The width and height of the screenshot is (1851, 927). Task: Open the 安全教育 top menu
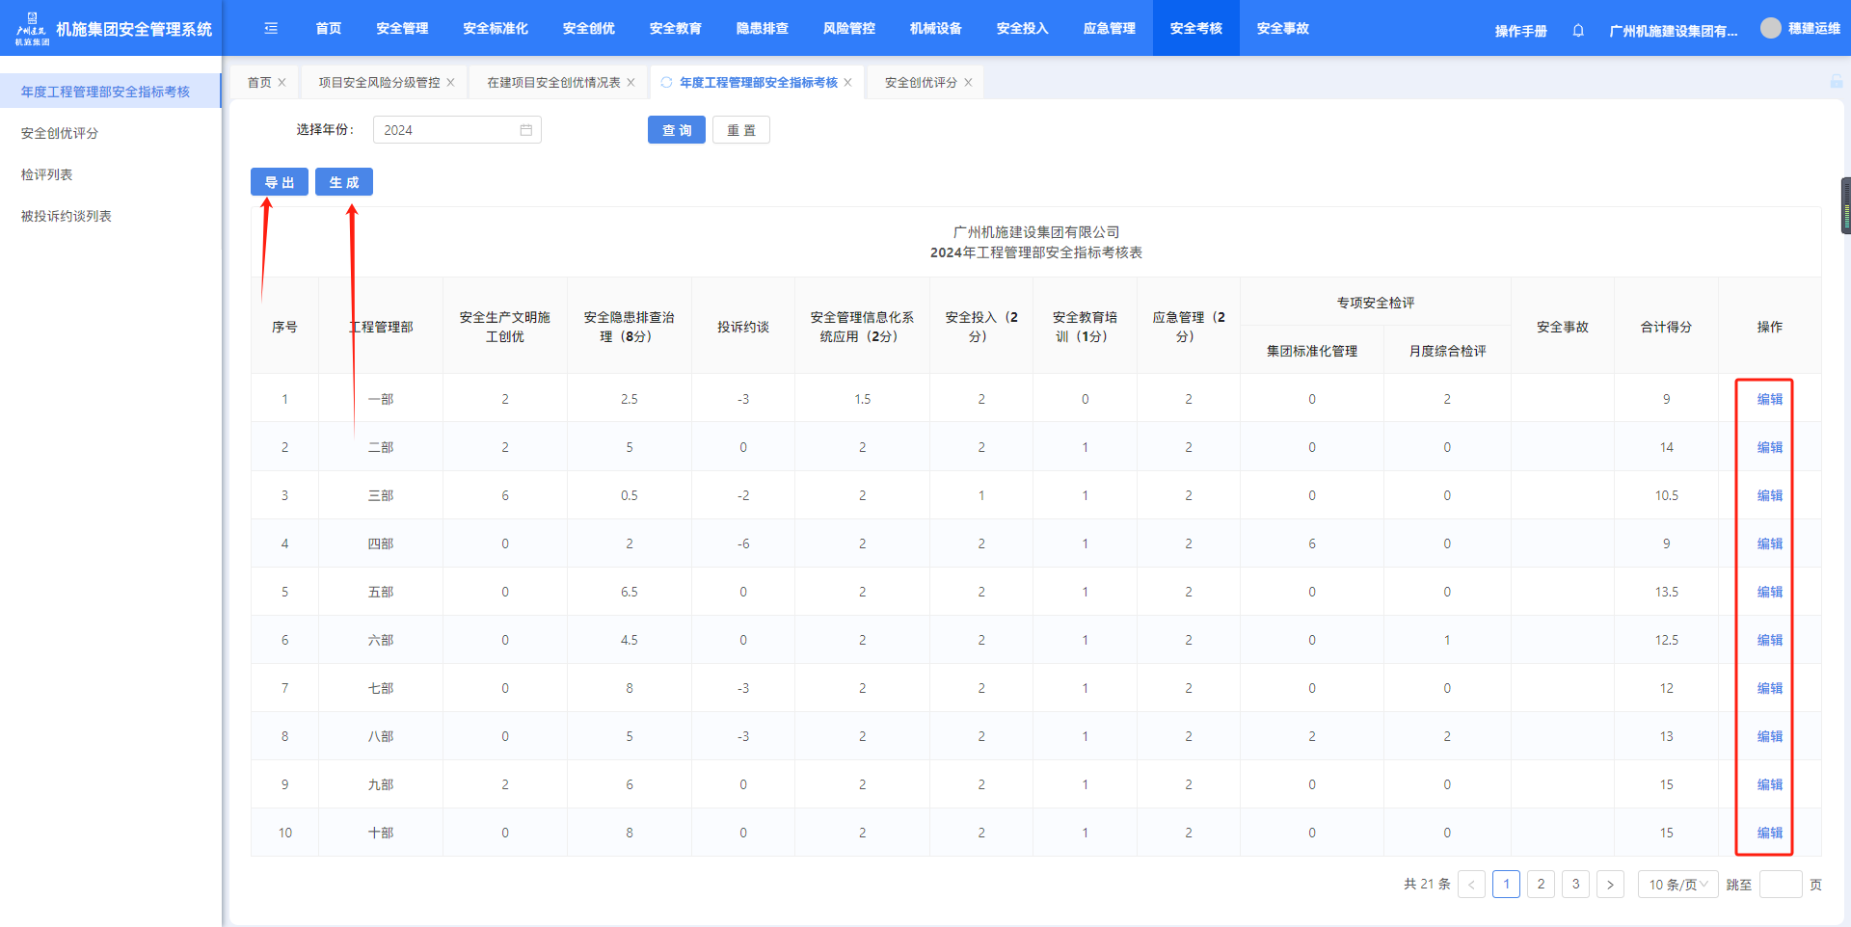click(x=675, y=29)
